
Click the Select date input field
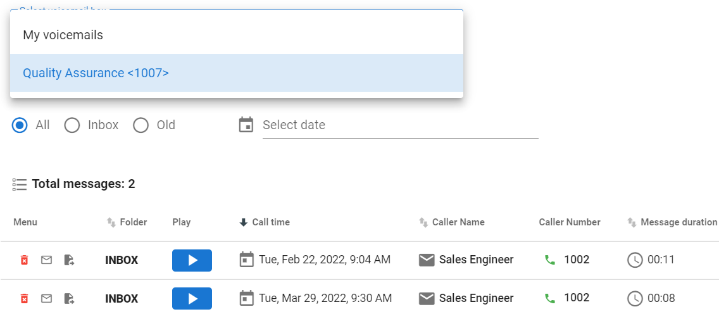[x=399, y=125]
